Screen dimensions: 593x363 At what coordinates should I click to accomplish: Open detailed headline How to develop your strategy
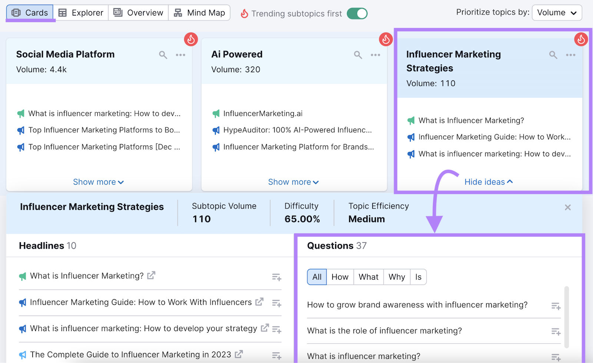tap(143, 328)
